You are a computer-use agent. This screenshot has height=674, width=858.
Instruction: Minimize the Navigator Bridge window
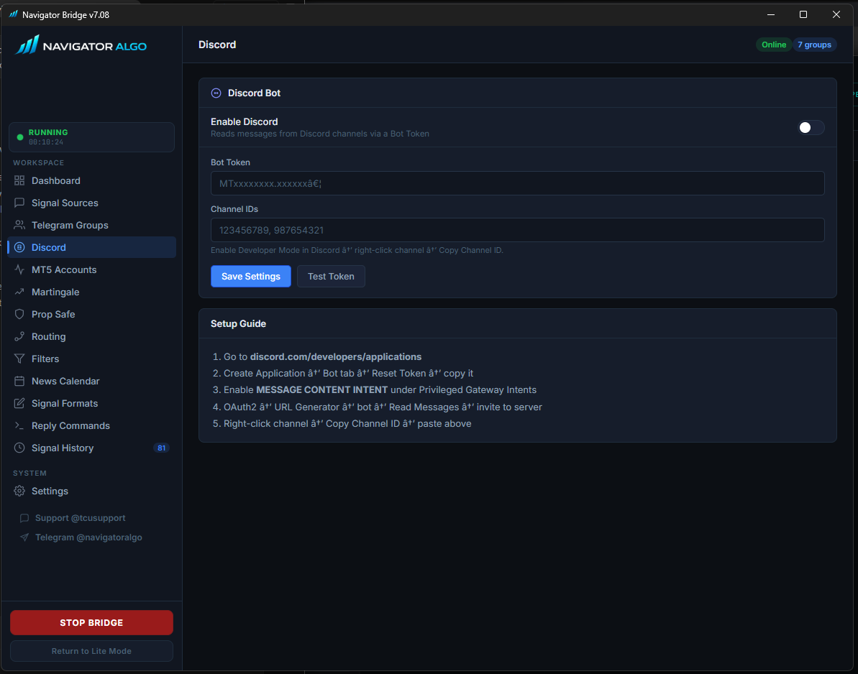(770, 14)
